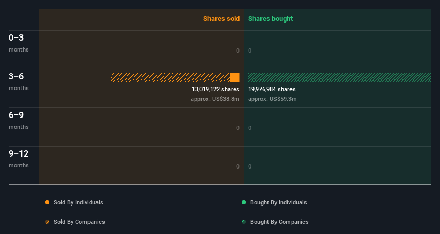Viewport: 440px width, 234px height.
Task: Click the approx. US$59.3m text
Action: (x=272, y=99)
